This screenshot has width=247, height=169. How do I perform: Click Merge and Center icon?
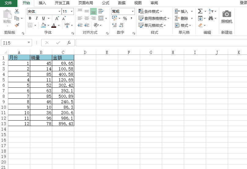coord(101,18)
